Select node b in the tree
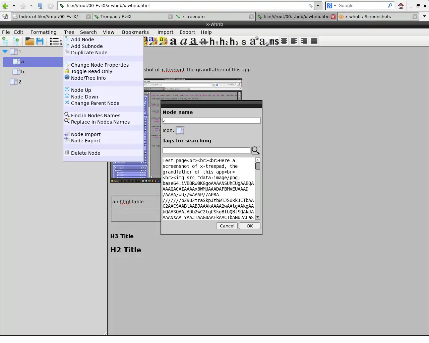The width and height of the screenshot is (429, 343). pyautogui.click(x=22, y=72)
